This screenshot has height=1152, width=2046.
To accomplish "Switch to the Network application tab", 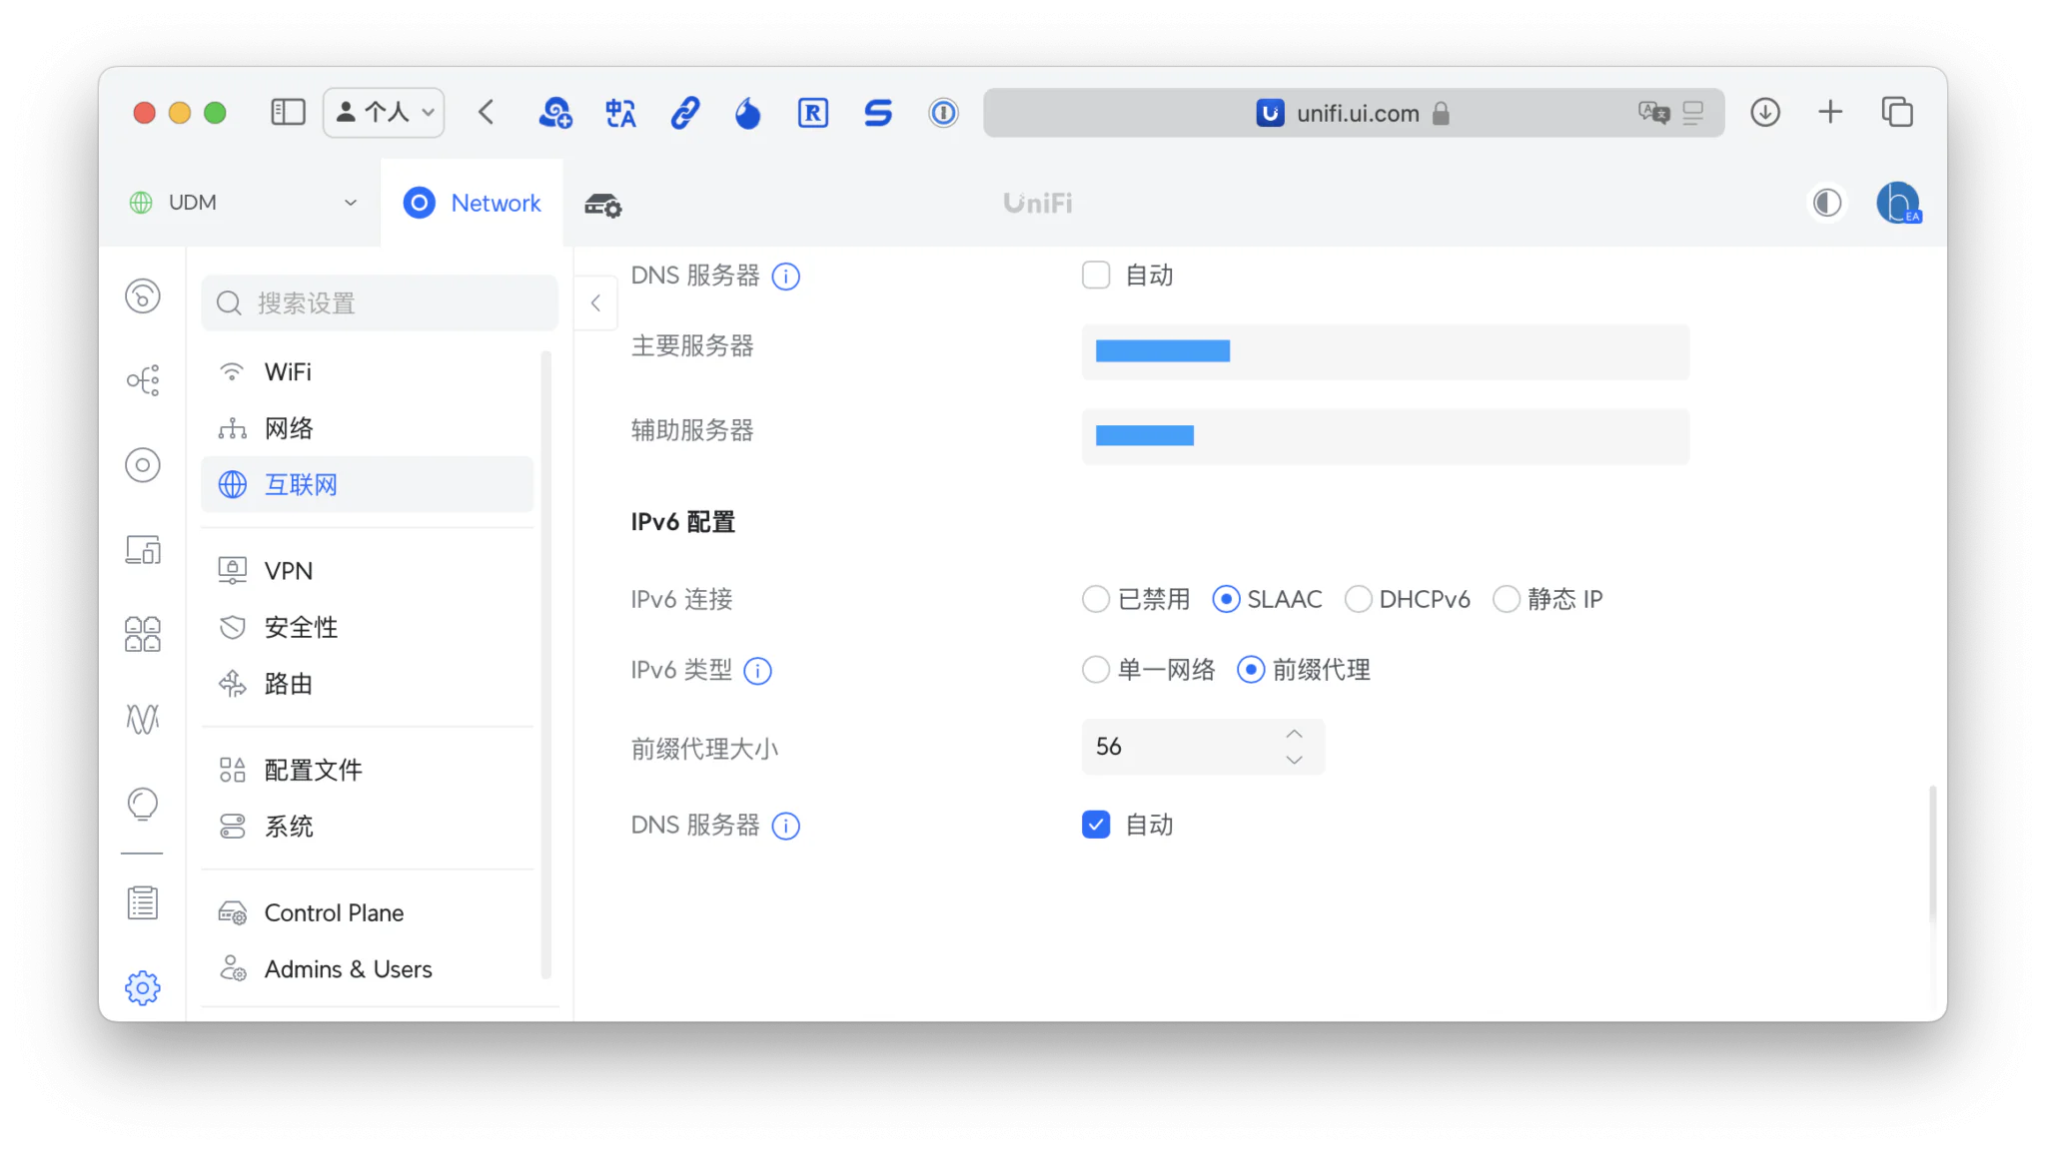I will [x=473, y=203].
